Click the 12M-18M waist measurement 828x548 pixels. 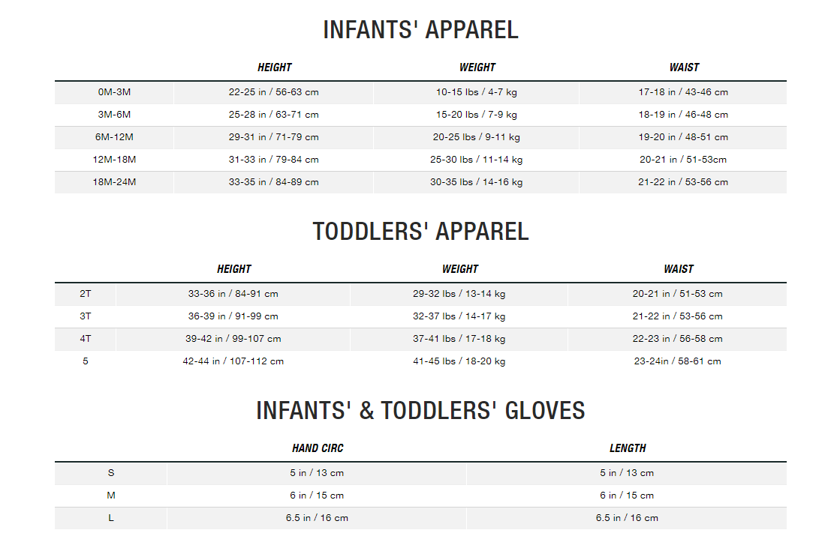click(x=683, y=160)
